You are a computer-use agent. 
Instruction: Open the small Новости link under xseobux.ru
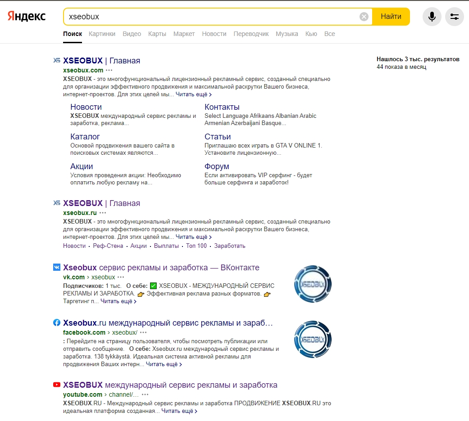coord(74,246)
